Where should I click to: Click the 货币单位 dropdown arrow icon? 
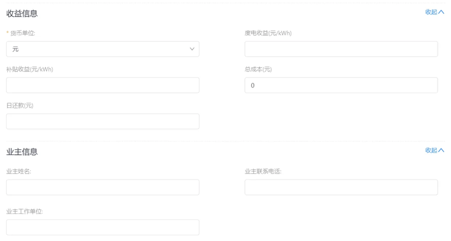[x=192, y=49]
